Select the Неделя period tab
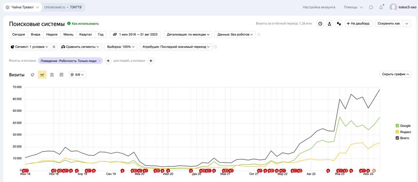 [52, 34]
